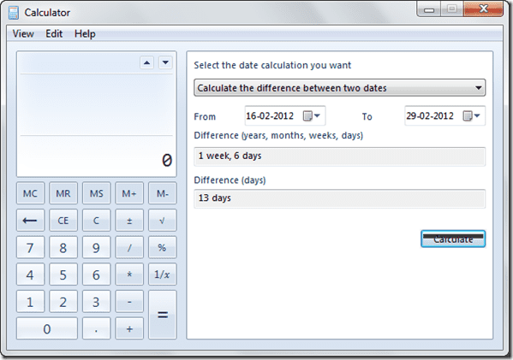Click the MC memory clear key

pyautogui.click(x=30, y=193)
